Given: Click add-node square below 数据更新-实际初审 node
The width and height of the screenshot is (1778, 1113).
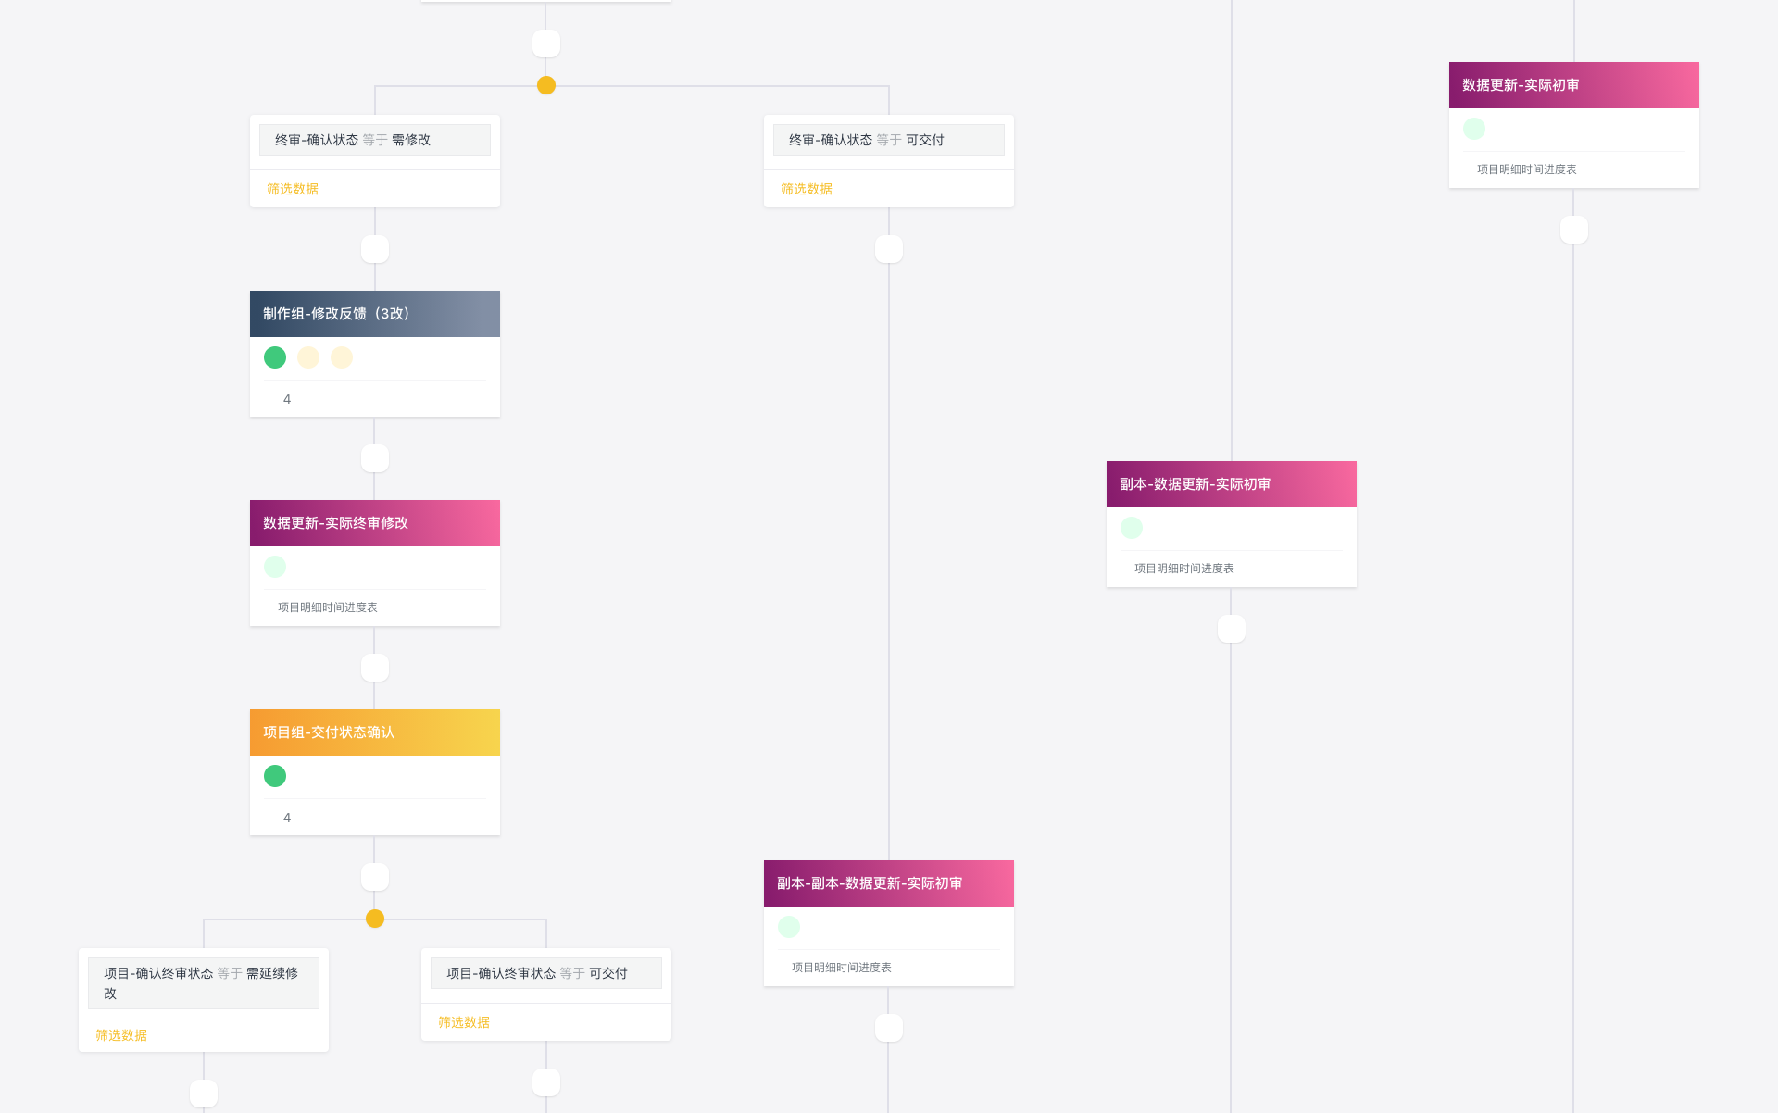Looking at the screenshot, I should tap(1574, 230).
